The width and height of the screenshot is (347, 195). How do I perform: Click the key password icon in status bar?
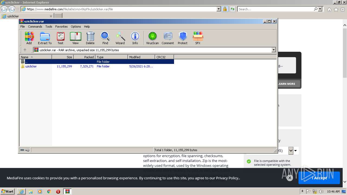pos(27,150)
